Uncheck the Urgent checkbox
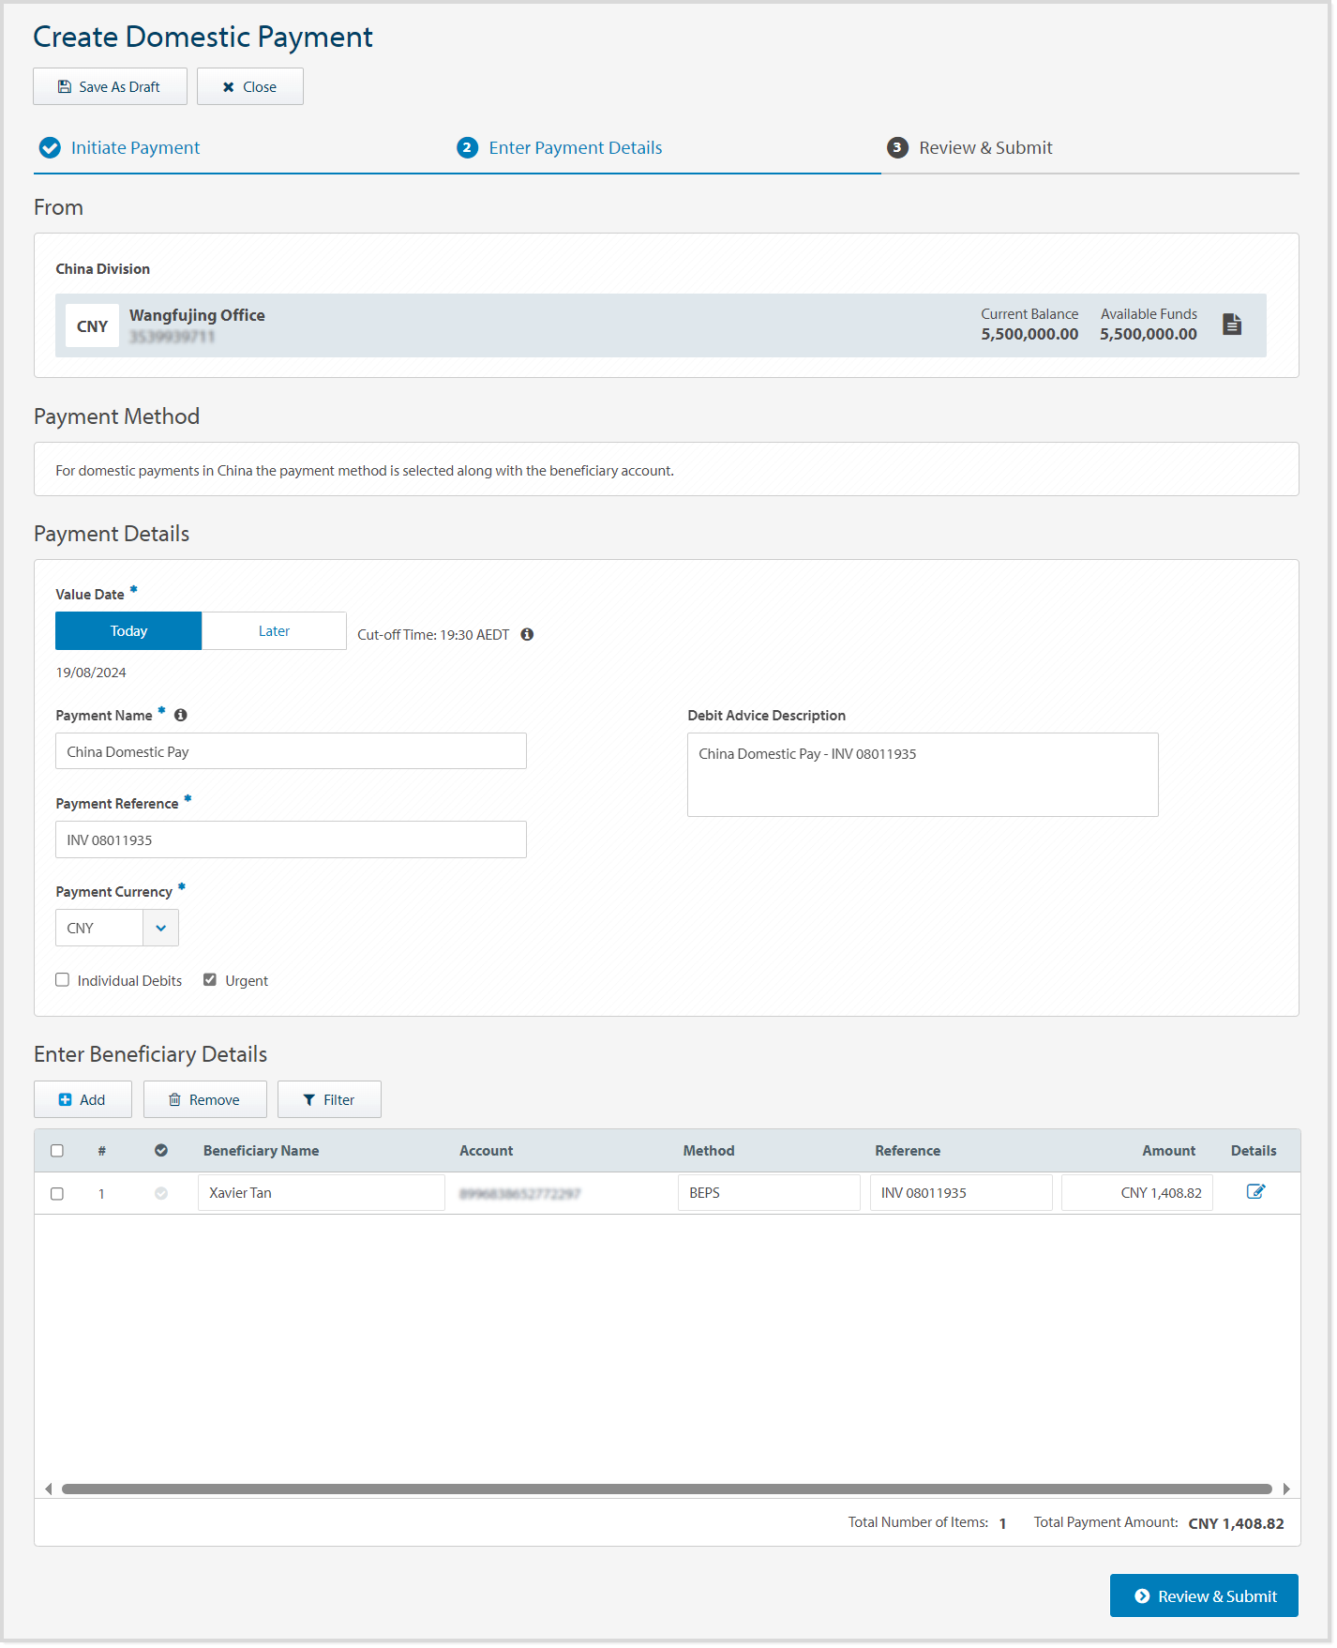Screen dimensions: 1337x1648 point(210,980)
